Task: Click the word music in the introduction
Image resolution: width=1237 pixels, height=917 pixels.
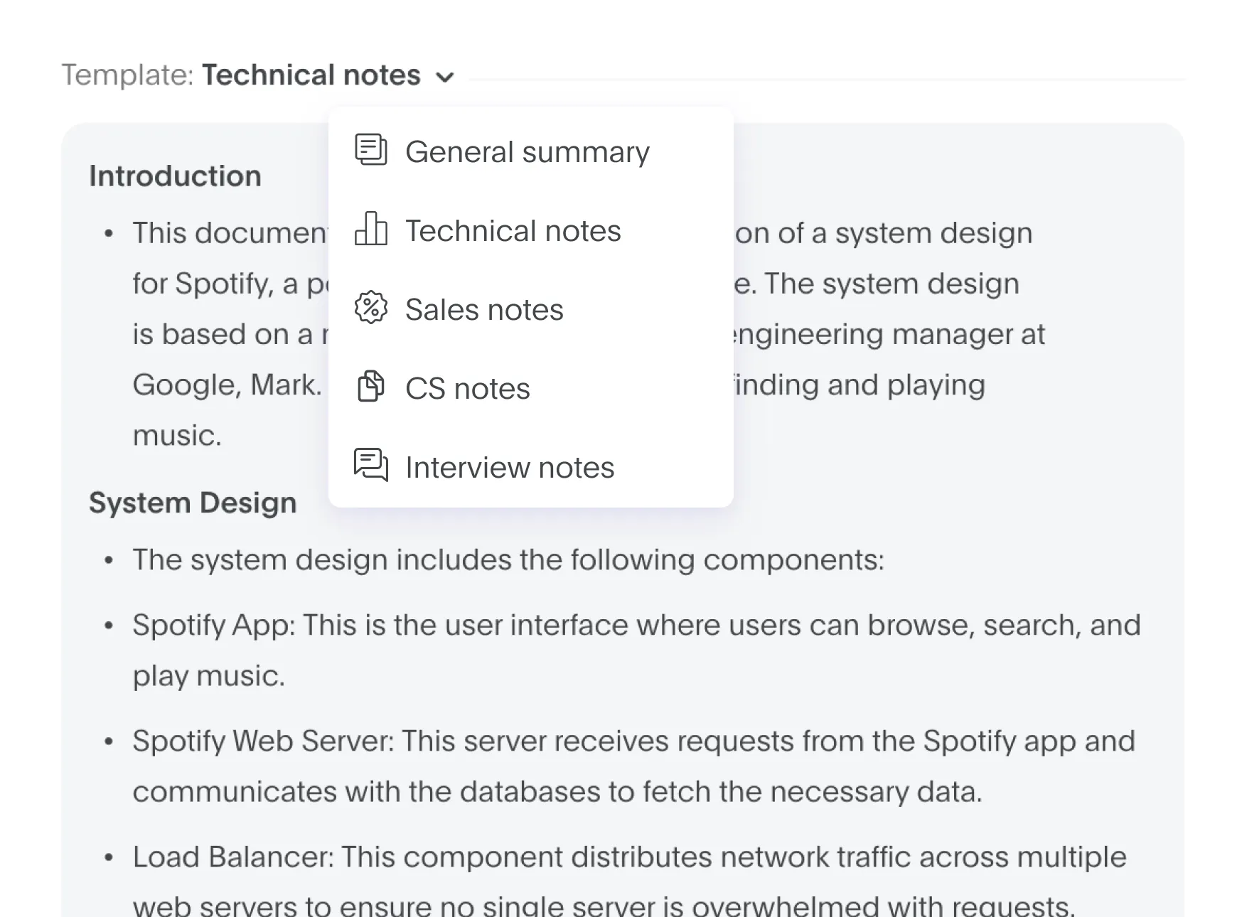Action: pyautogui.click(x=176, y=435)
